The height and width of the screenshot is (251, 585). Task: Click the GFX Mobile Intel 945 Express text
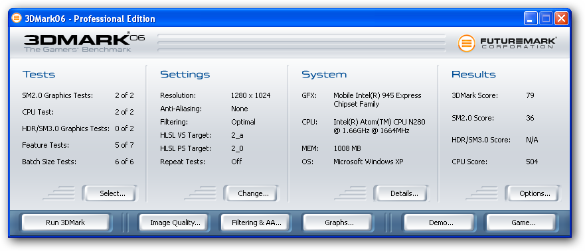(x=377, y=100)
